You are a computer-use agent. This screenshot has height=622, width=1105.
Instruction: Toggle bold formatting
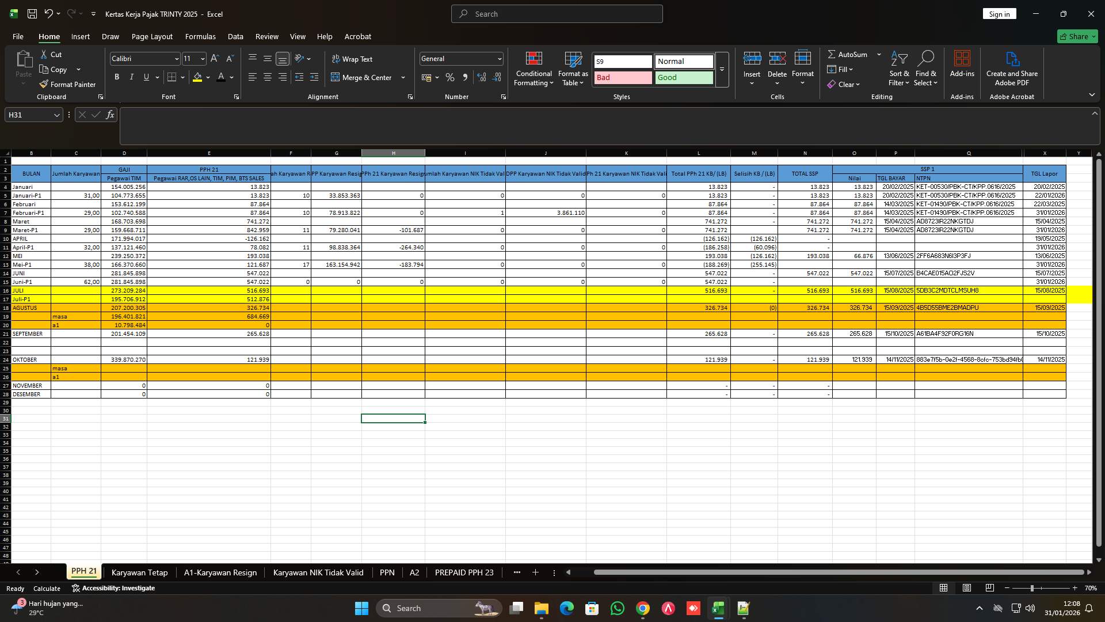pos(117,77)
